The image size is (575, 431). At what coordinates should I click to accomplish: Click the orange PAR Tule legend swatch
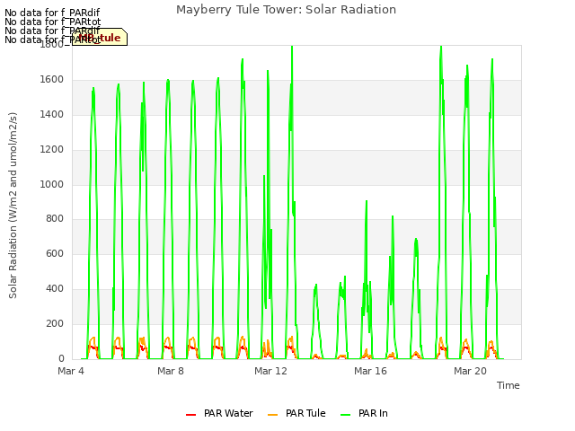(272, 415)
